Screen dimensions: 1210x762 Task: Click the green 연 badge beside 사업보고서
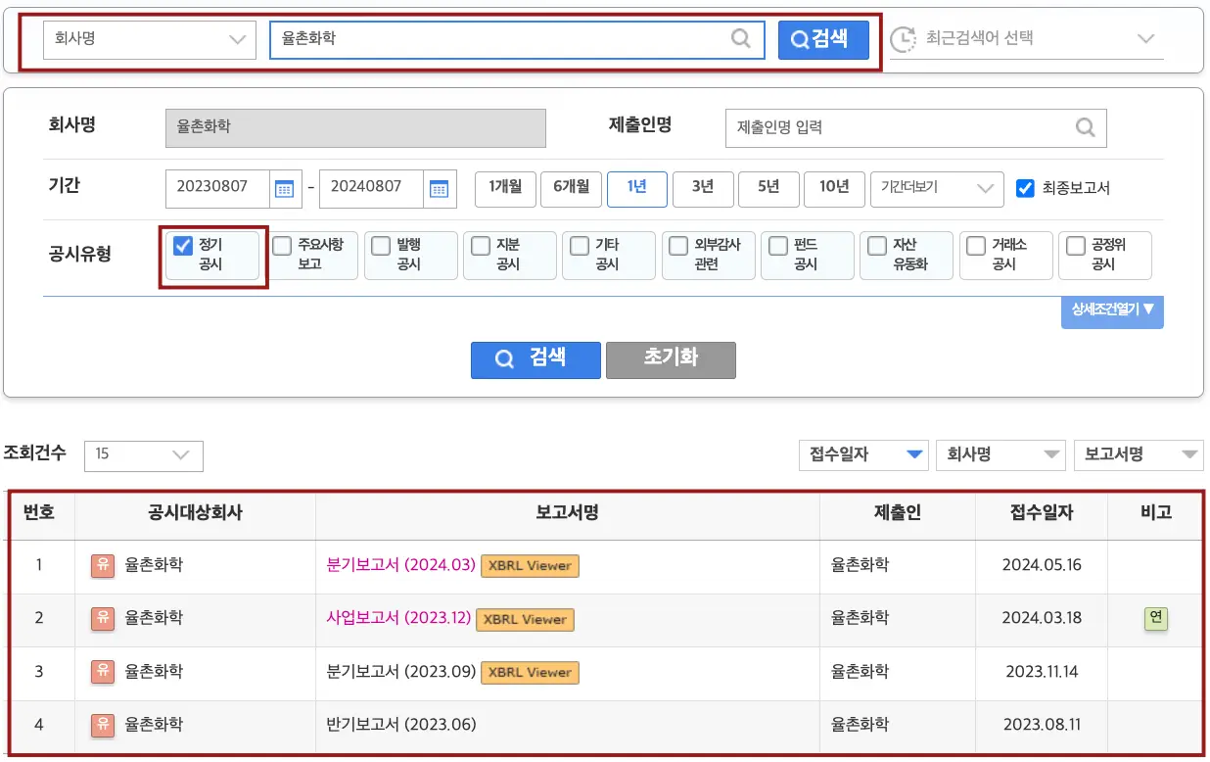[x=1156, y=619]
